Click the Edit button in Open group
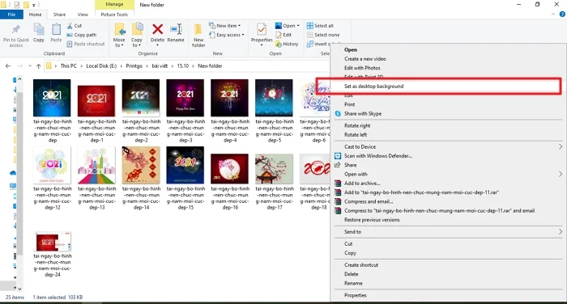The height and width of the screenshot is (304, 567). 283,35
